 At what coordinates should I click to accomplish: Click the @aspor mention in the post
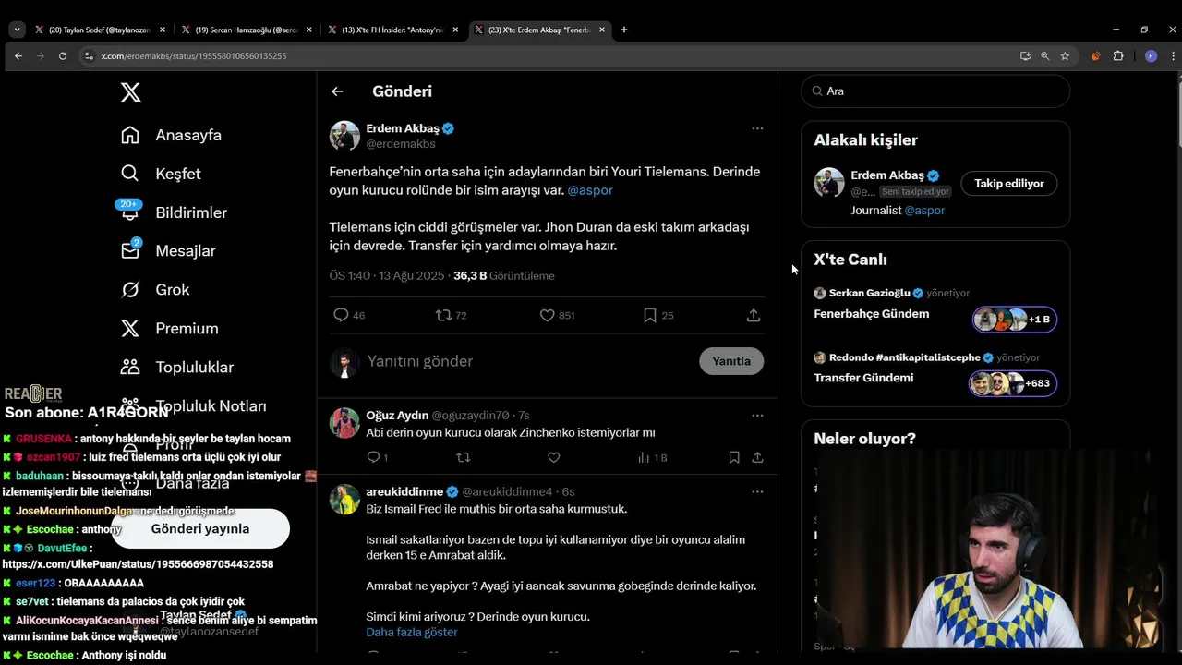pyautogui.click(x=590, y=190)
